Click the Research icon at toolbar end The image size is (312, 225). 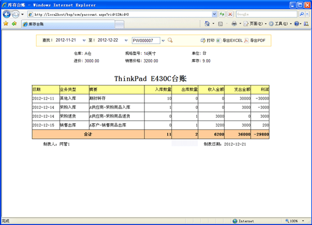tap(306, 24)
